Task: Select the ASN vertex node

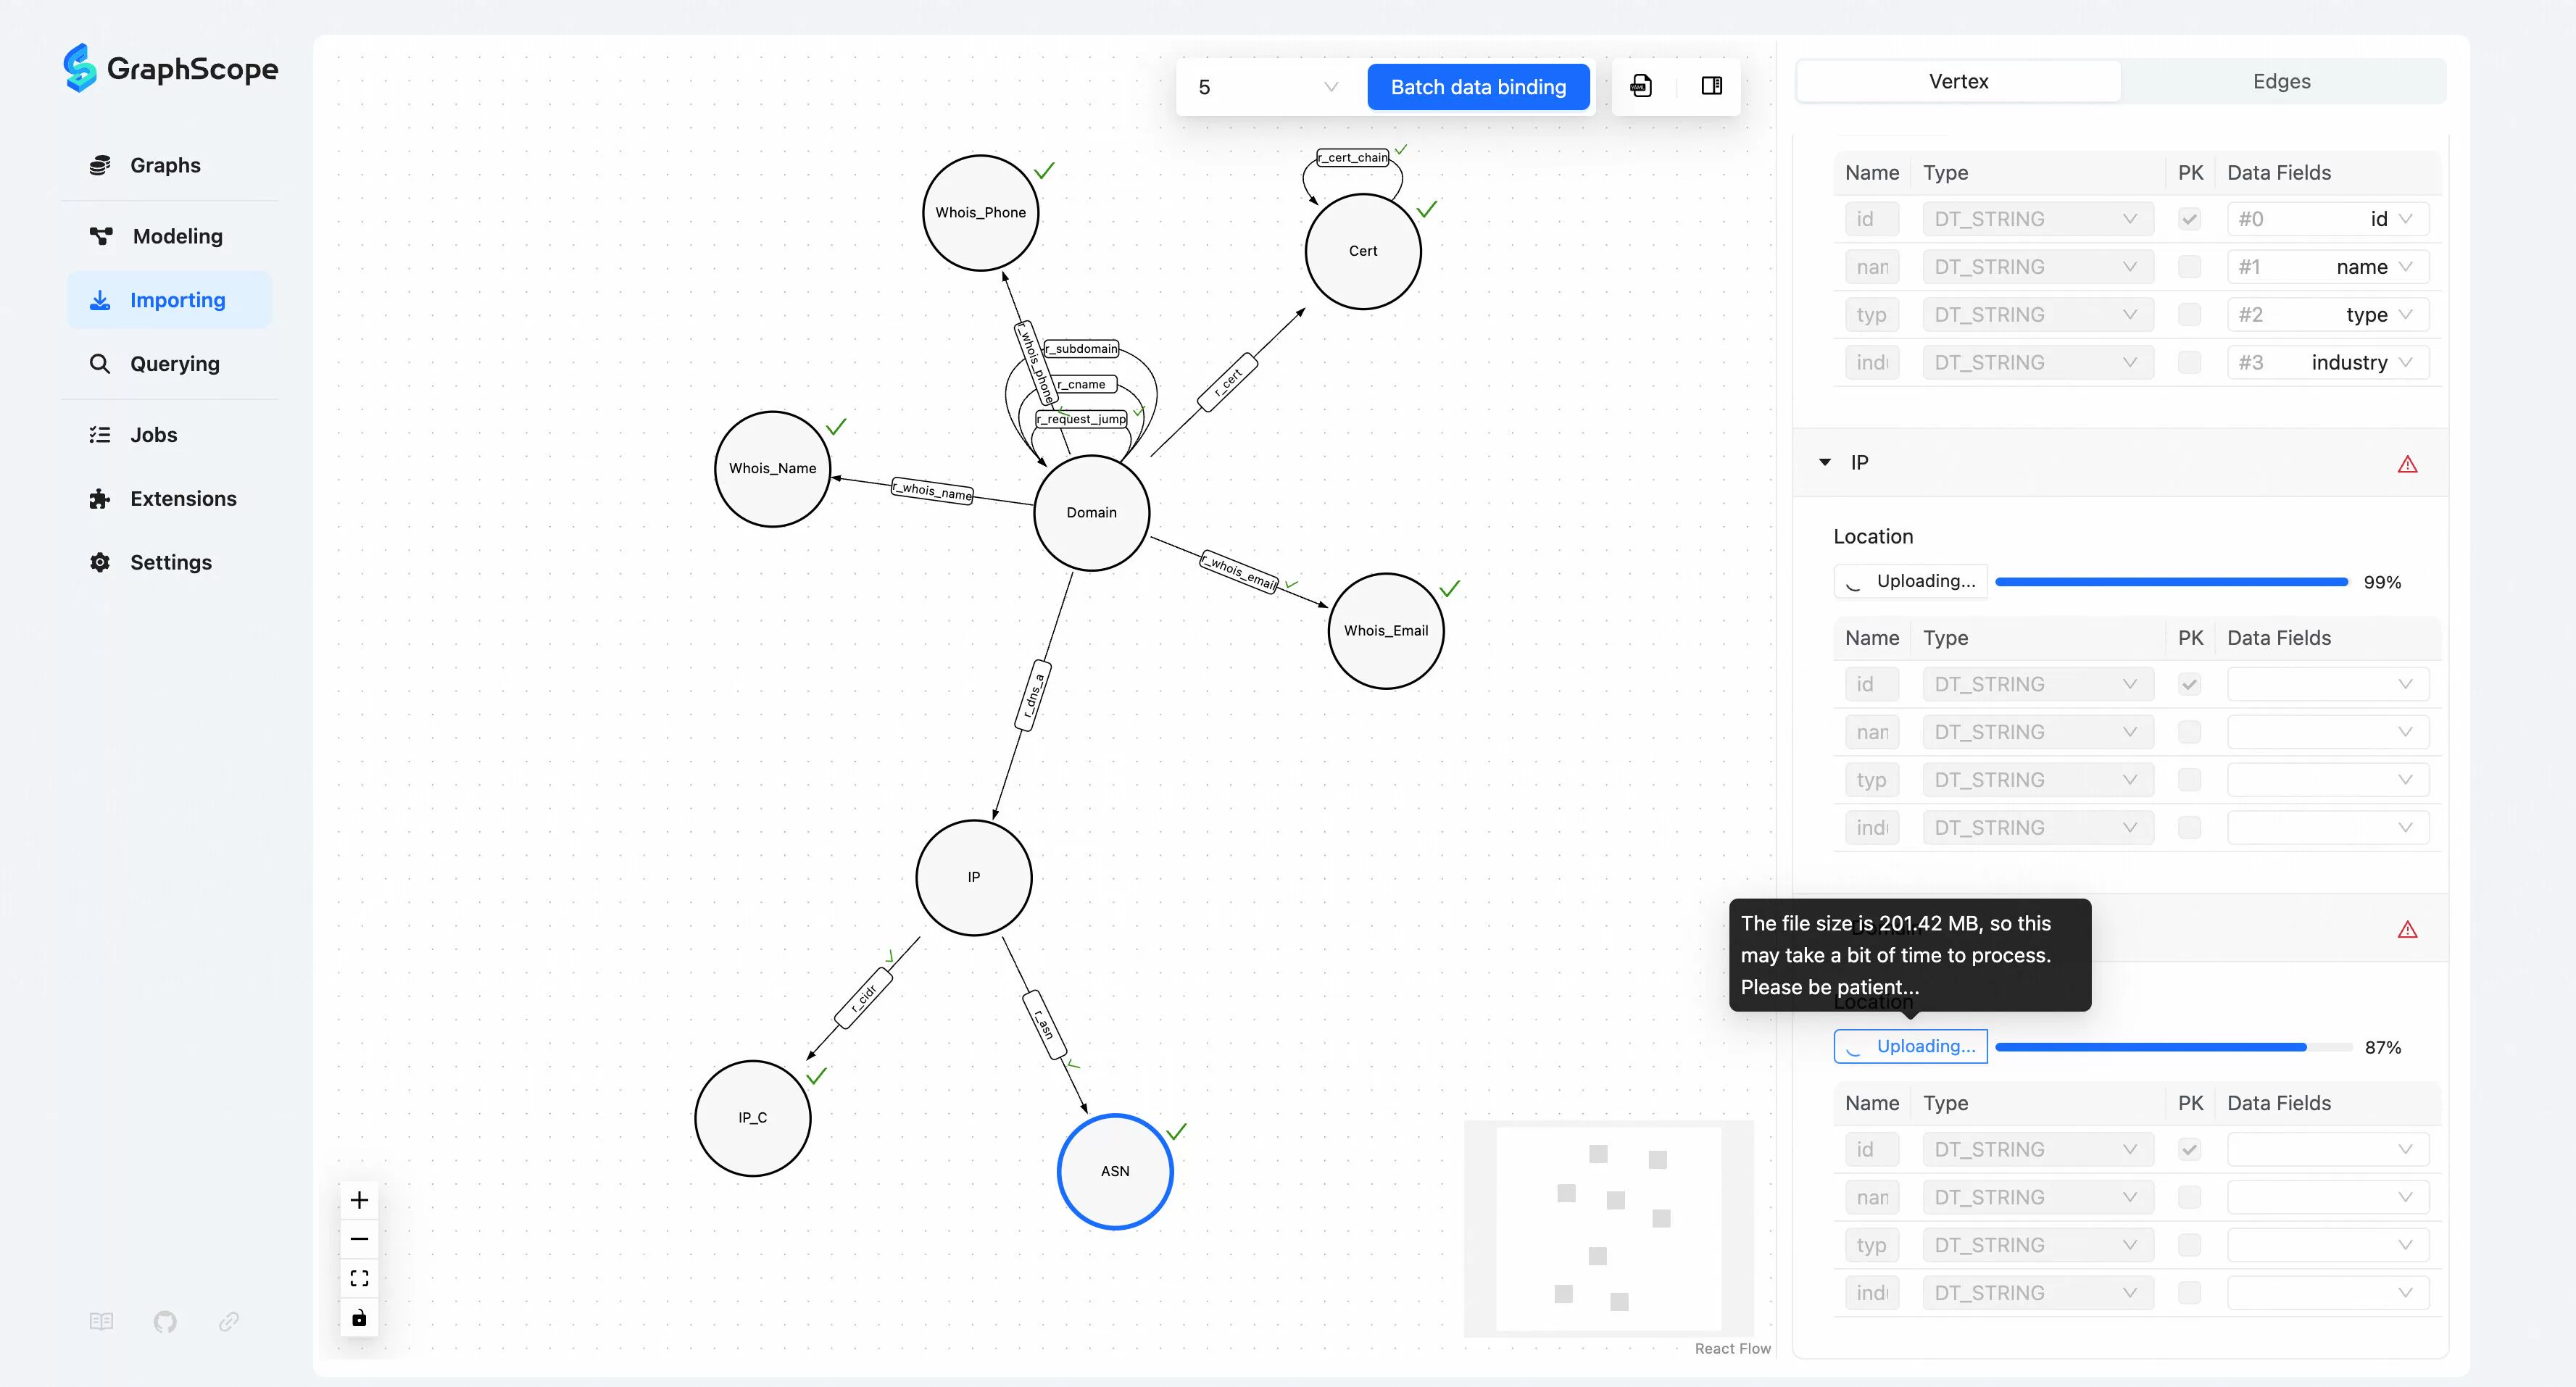Action: click(1115, 1171)
